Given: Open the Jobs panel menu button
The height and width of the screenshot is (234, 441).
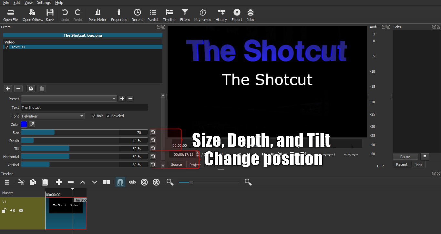Looking at the screenshot, I should (425, 157).
